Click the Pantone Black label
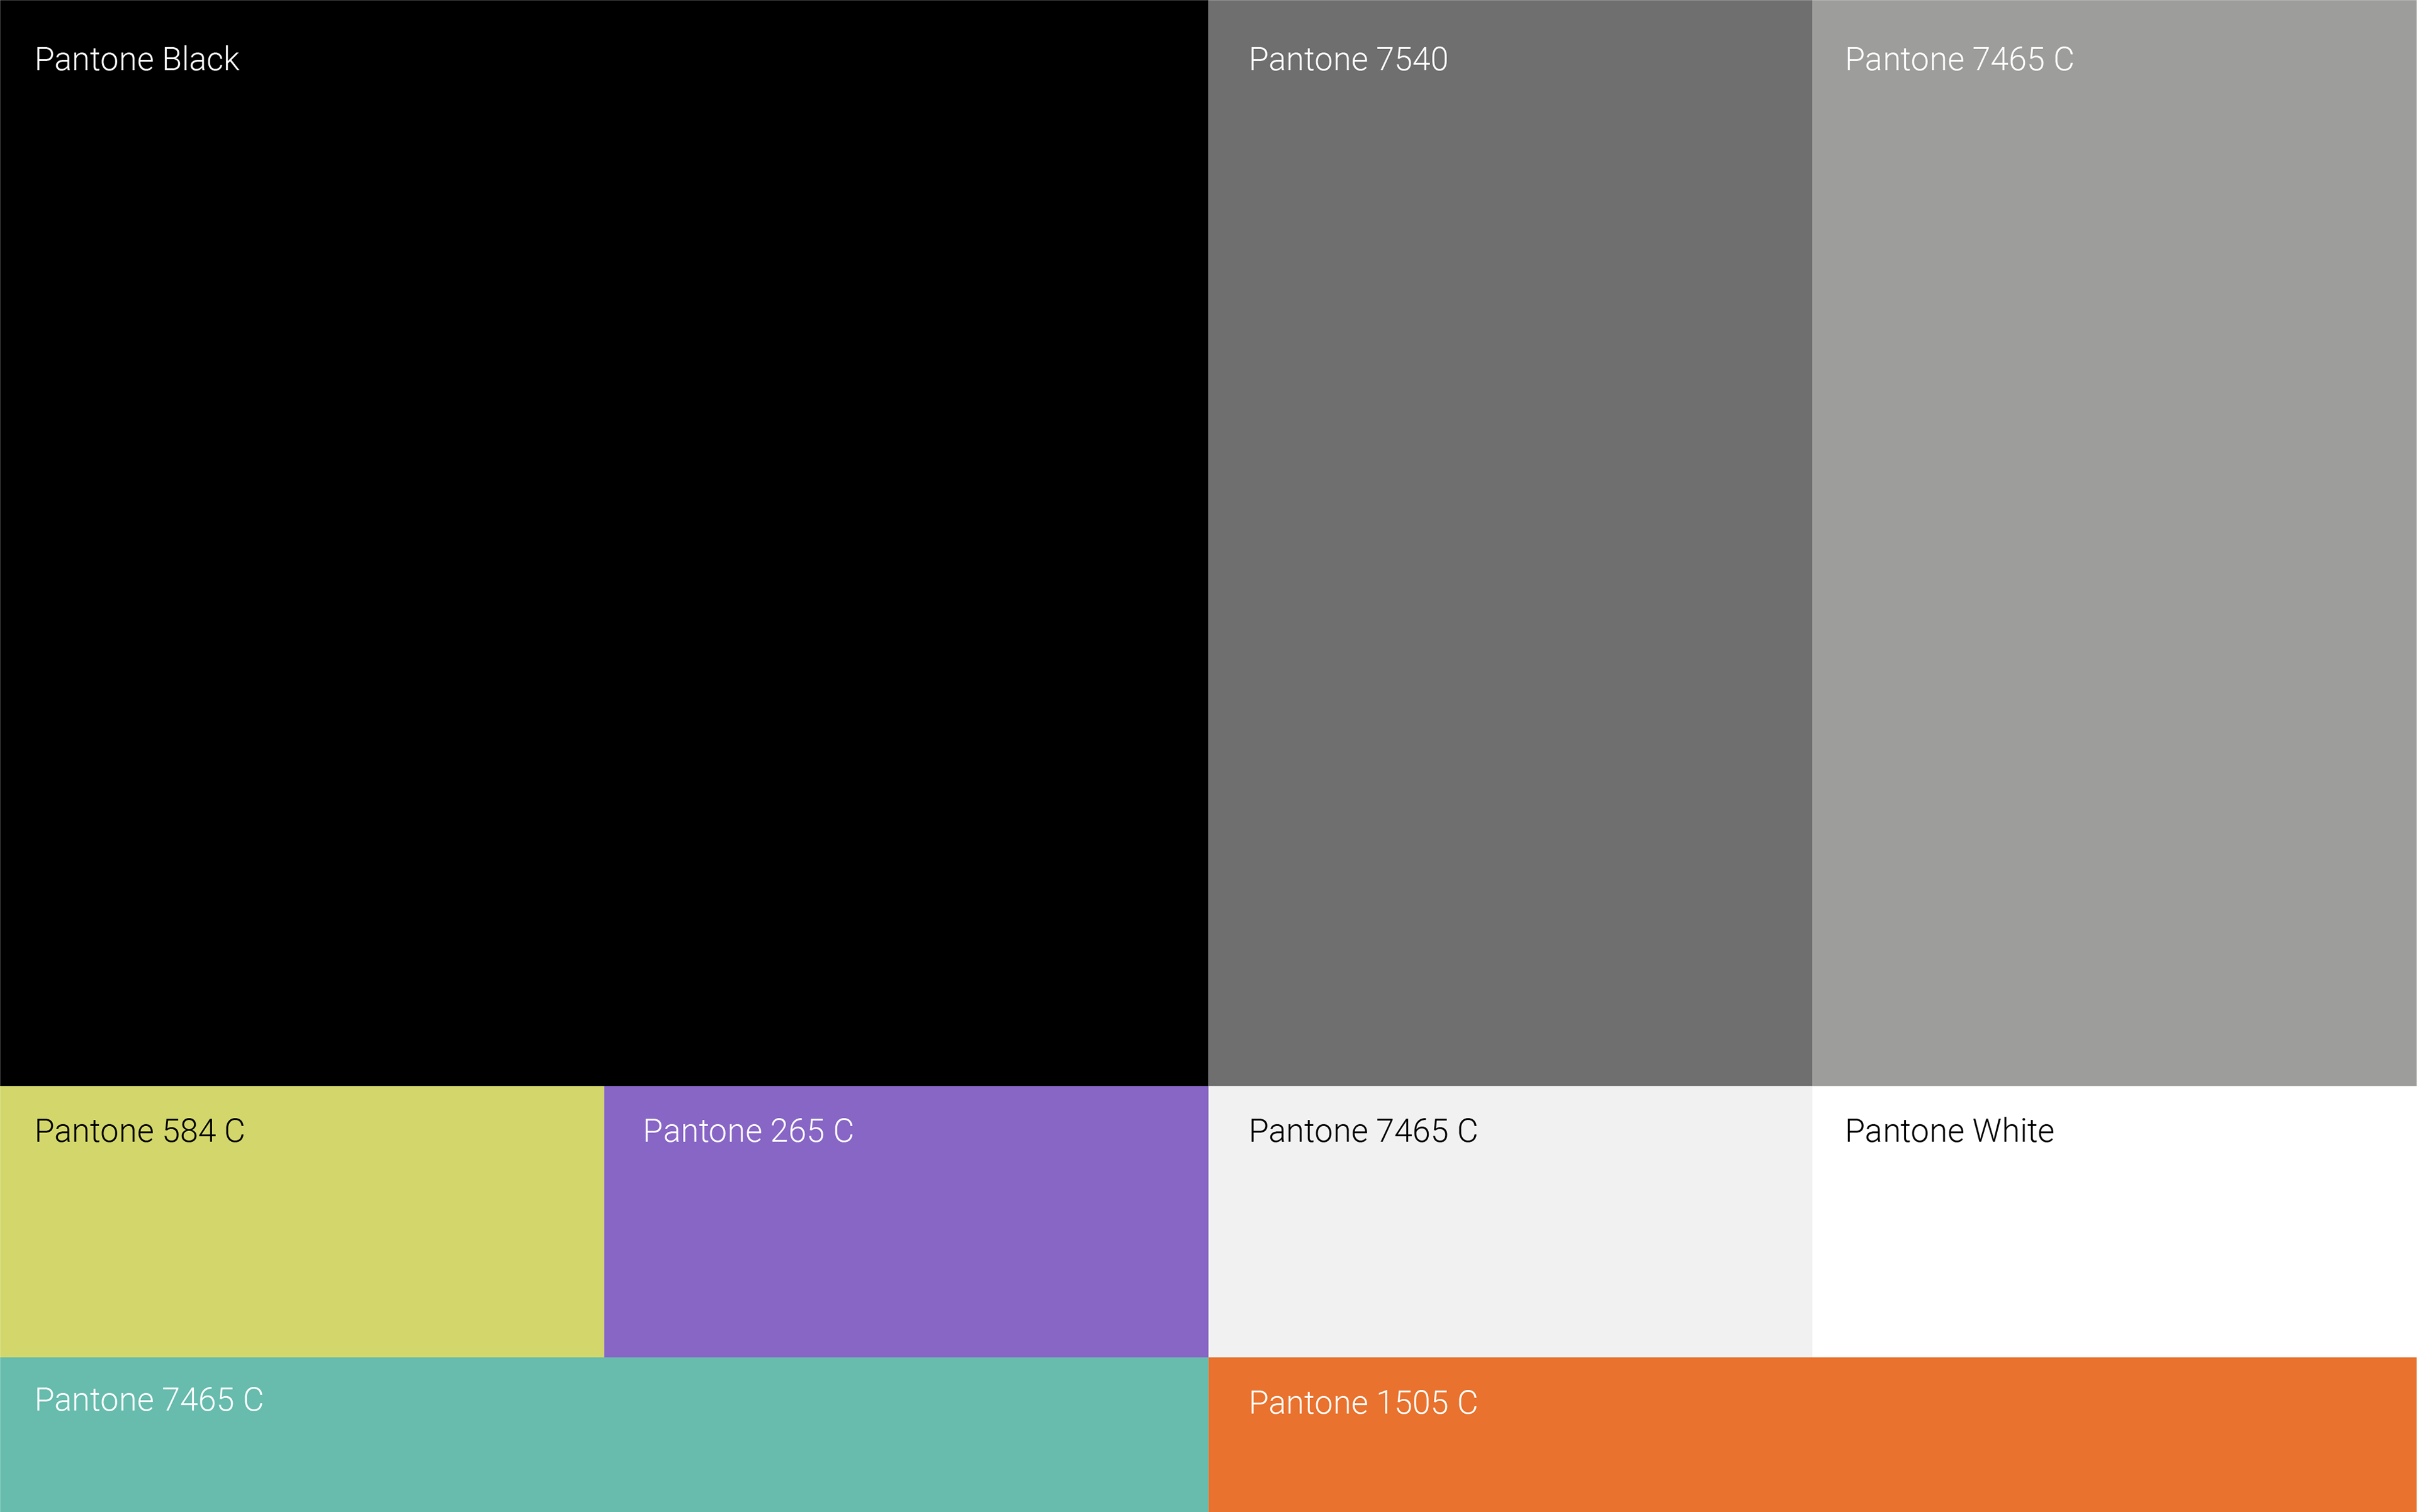The width and height of the screenshot is (2417, 1512). (137, 60)
